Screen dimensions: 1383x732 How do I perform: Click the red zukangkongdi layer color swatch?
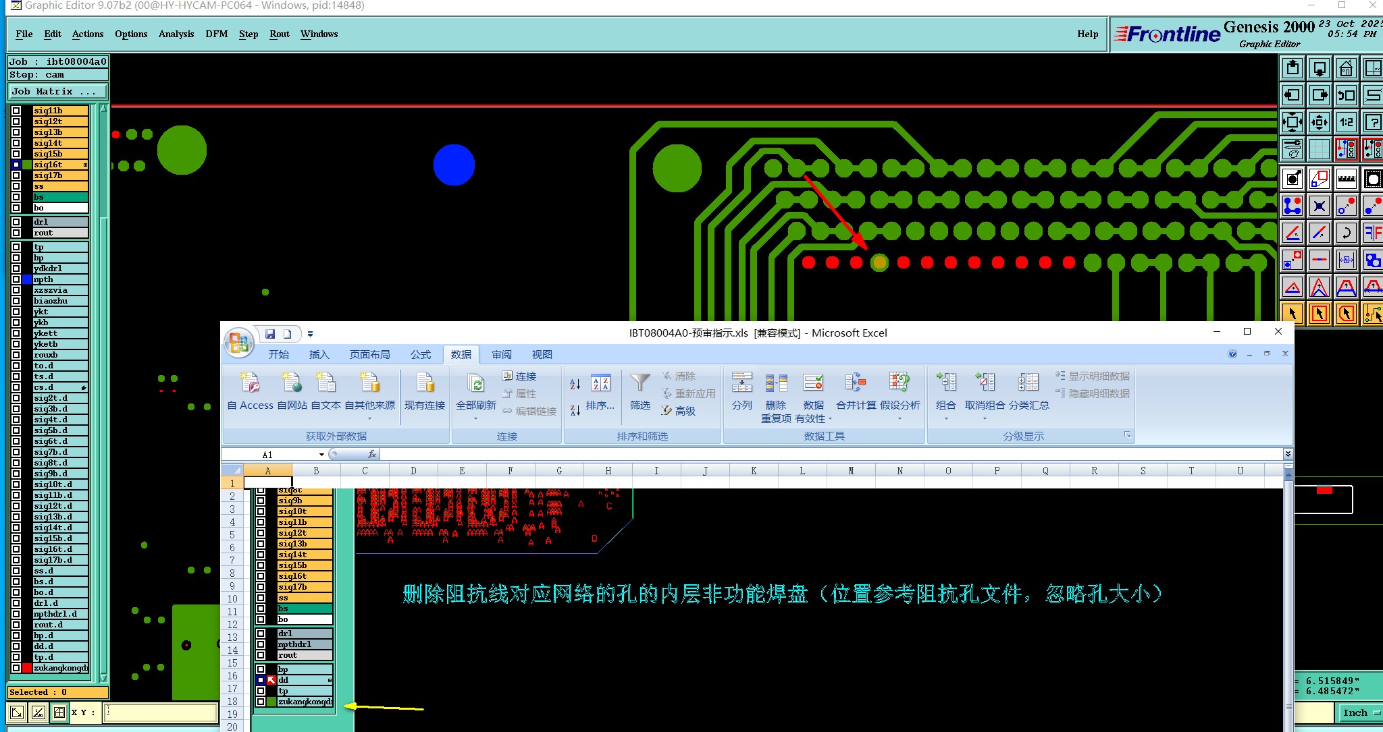(27, 668)
